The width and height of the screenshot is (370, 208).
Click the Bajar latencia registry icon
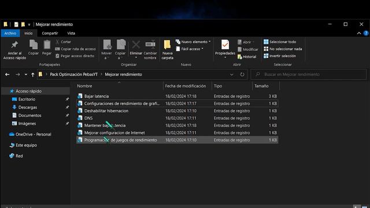[80, 96]
